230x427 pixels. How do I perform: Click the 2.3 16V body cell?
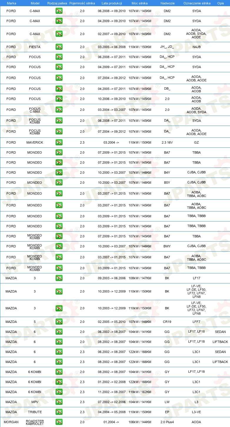coord(167,142)
